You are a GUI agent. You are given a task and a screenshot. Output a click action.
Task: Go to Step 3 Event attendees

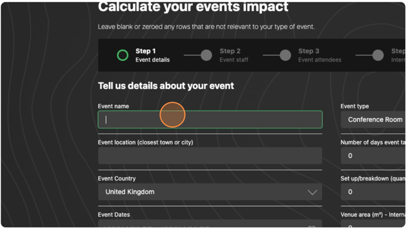(x=320, y=55)
